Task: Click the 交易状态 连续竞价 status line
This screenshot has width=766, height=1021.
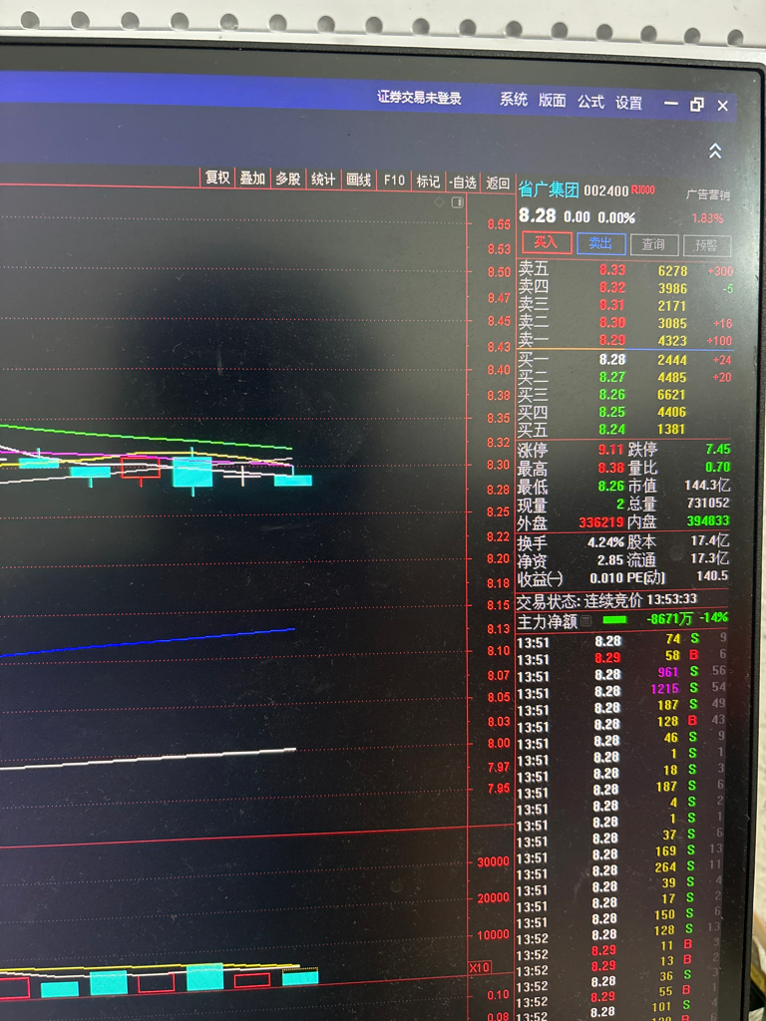Action: 606,599
